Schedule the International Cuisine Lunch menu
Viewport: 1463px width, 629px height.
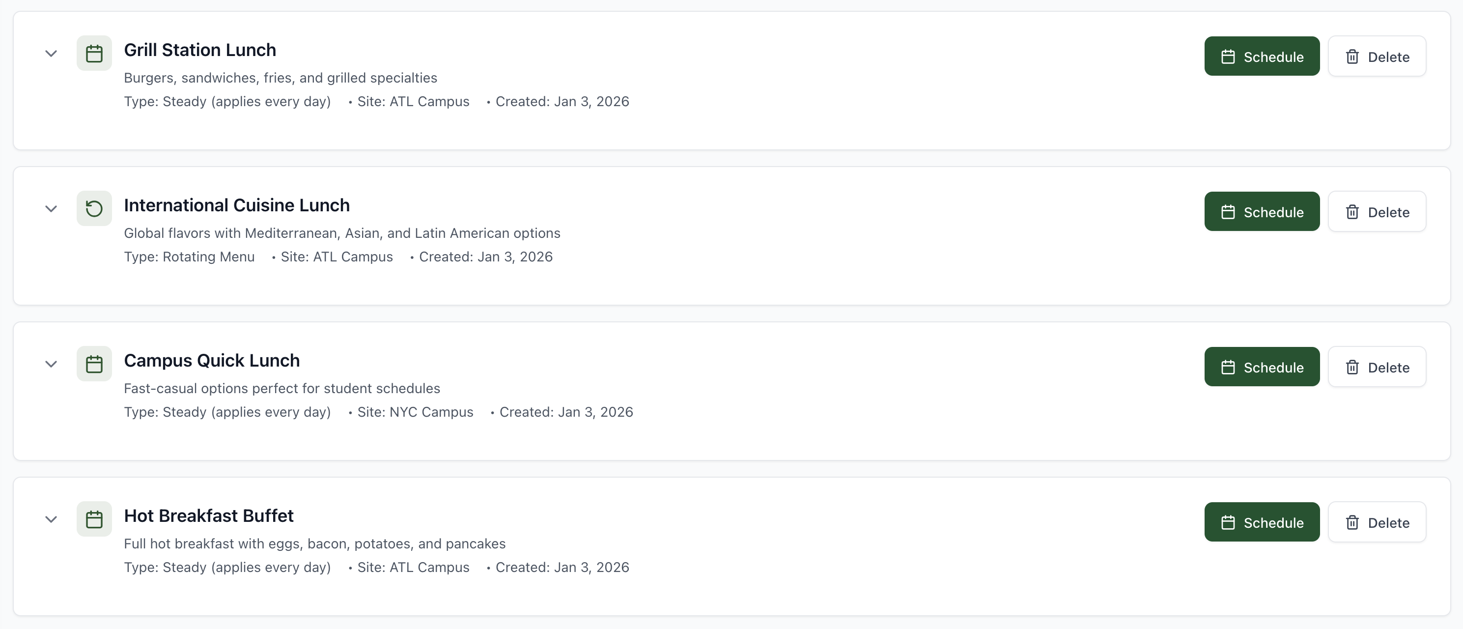(x=1262, y=211)
